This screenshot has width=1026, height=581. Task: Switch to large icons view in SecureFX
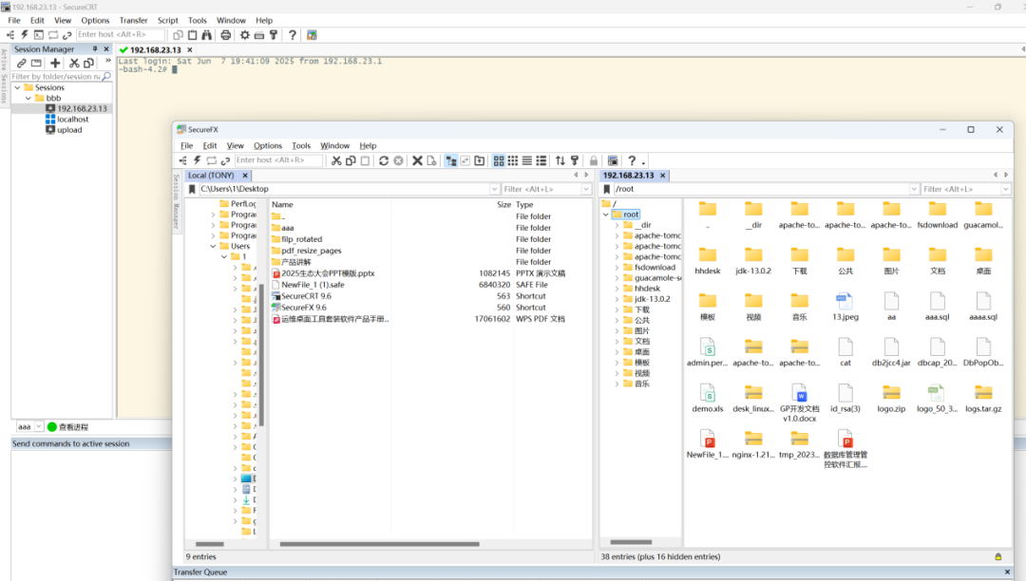tap(498, 160)
